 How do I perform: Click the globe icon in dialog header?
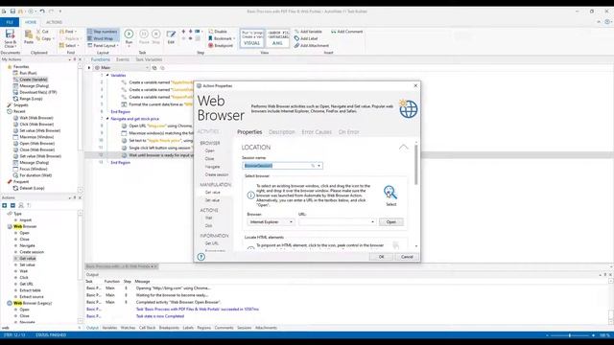coord(408,108)
